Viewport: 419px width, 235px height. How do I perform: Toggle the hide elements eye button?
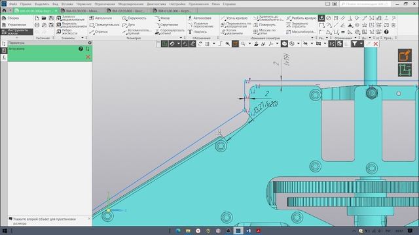pyautogui.click(x=306, y=44)
